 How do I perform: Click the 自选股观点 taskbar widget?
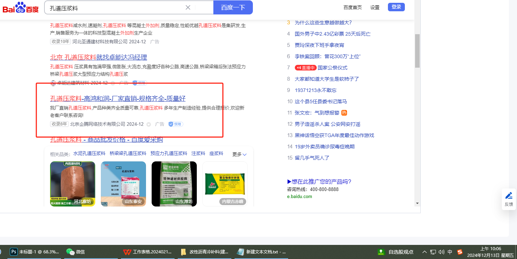(395, 252)
